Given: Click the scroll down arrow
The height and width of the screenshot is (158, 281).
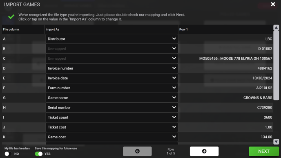Looking at the screenshot, I should click(x=276, y=142).
